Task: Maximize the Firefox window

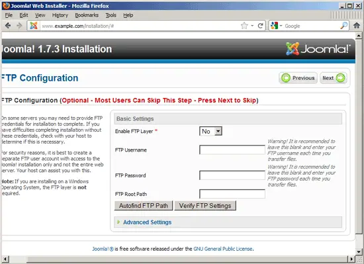Action: pyautogui.click(x=350, y=6)
